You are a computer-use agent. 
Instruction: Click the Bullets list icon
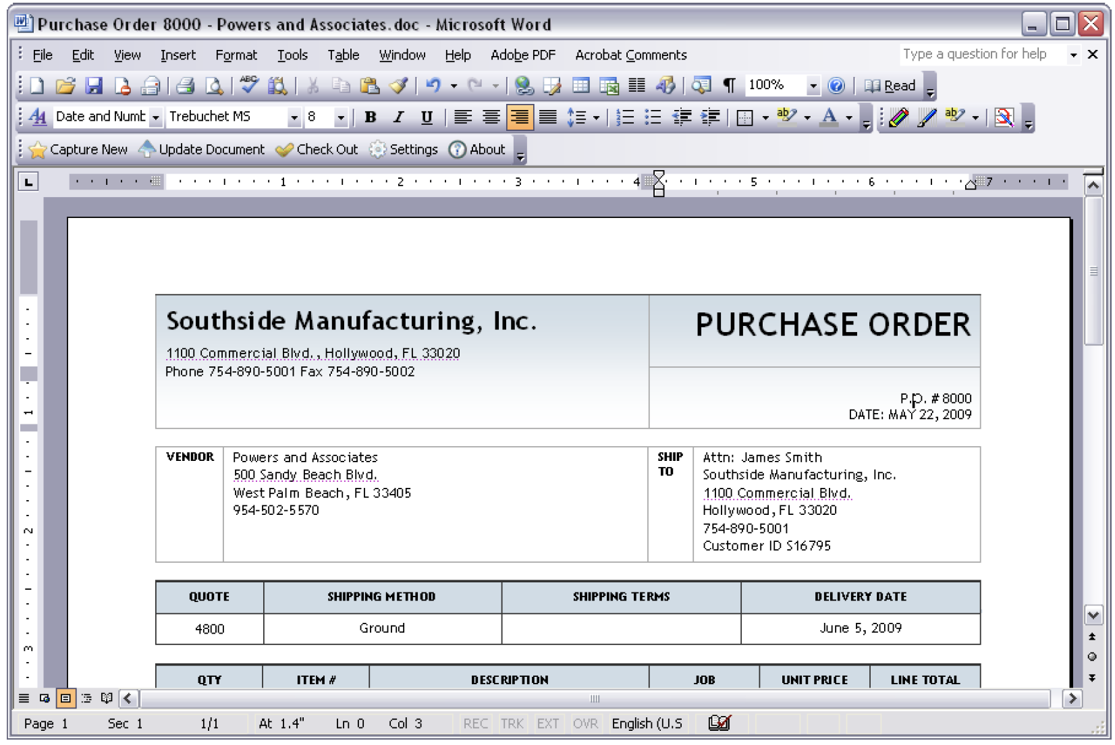653,117
